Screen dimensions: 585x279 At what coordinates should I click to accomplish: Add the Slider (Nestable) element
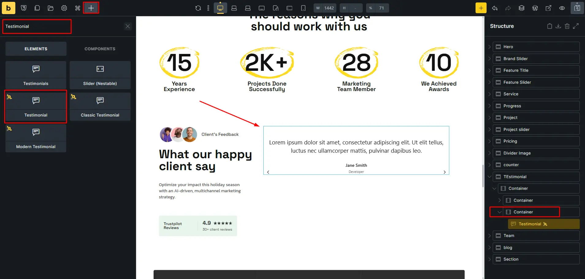coord(100,75)
